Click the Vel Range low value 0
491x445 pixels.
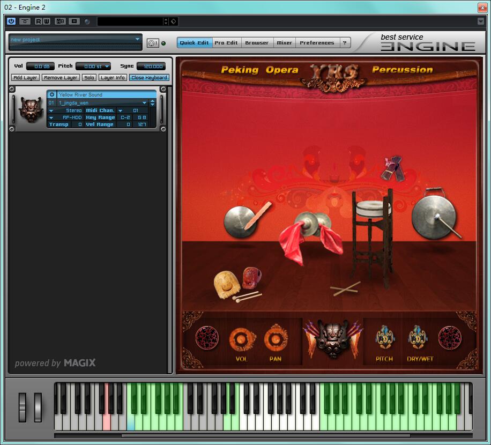(x=125, y=124)
